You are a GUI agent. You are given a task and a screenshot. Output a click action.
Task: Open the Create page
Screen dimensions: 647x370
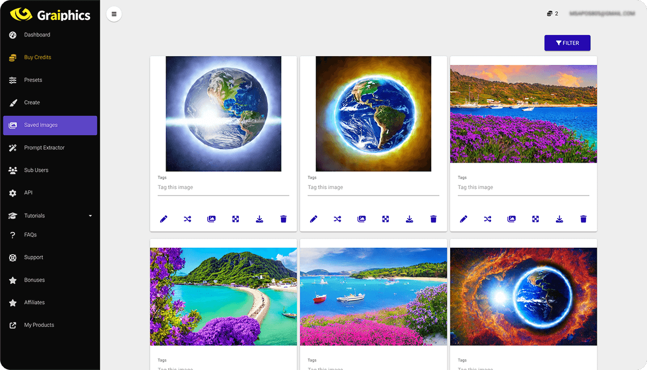pyautogui.click(x=31, y=102)
